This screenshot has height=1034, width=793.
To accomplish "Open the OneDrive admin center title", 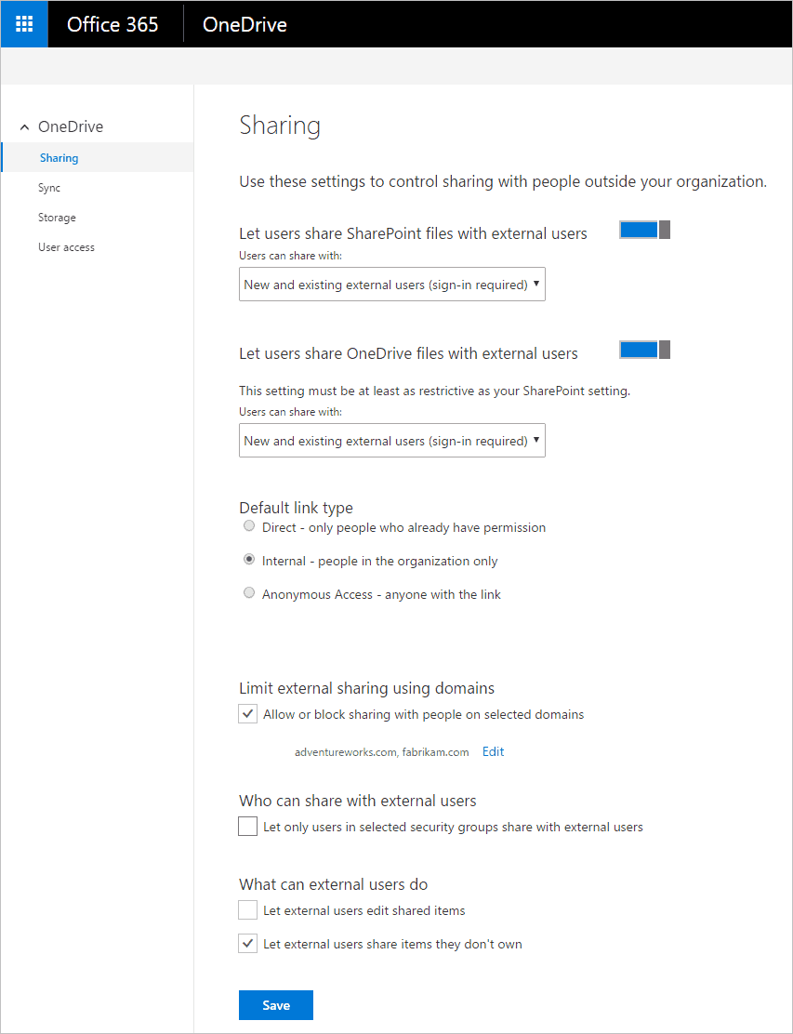I will pyautogui.click(x=244, y=23).
